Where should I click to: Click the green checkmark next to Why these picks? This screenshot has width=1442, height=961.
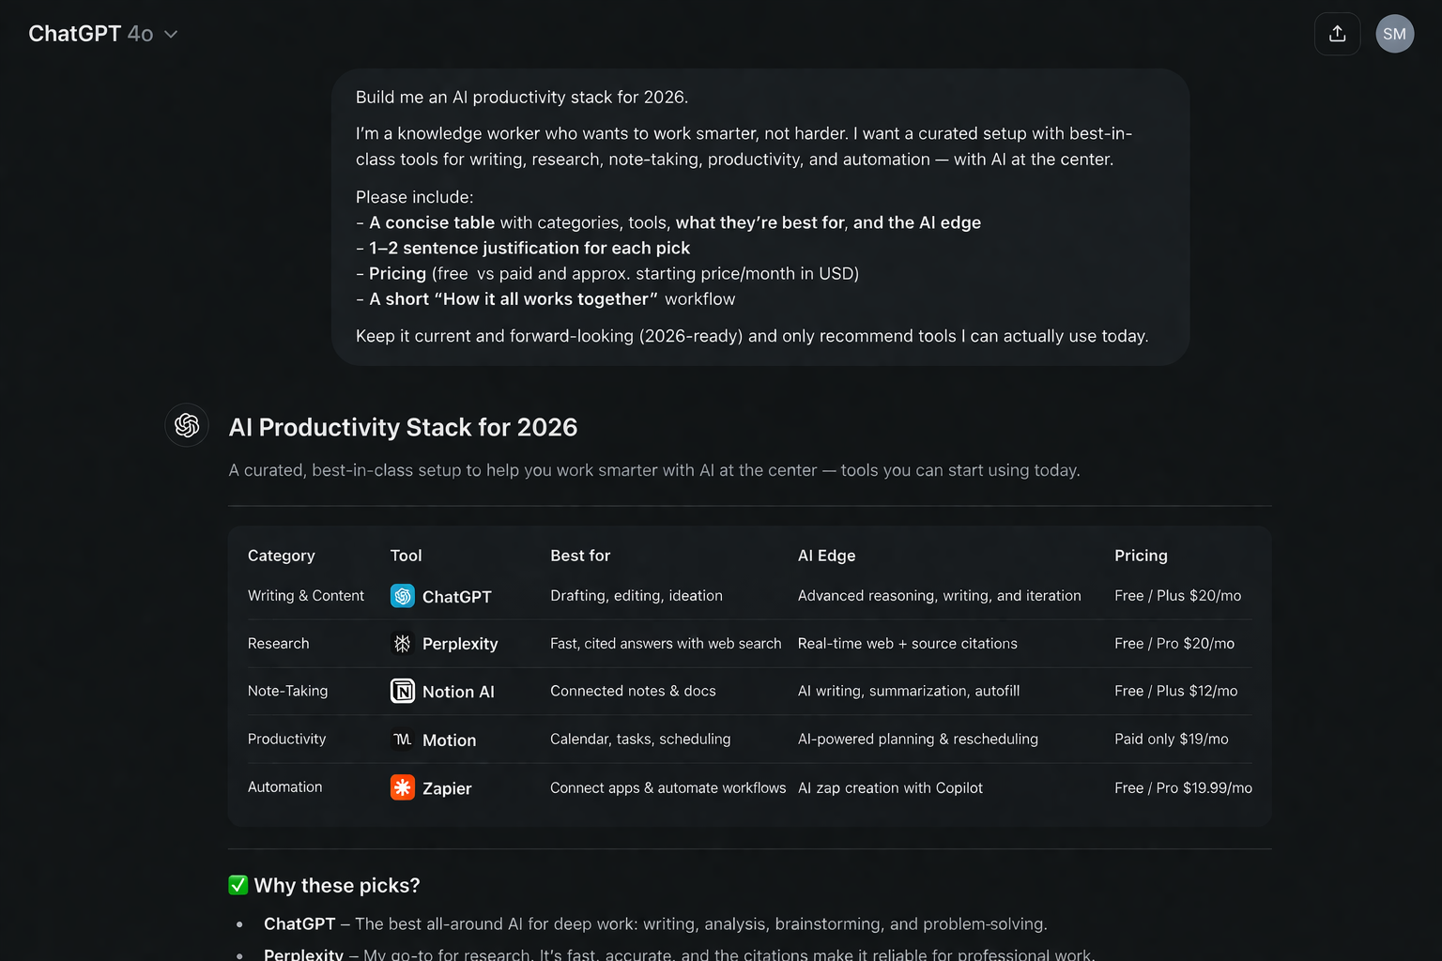tap(238, 885)
